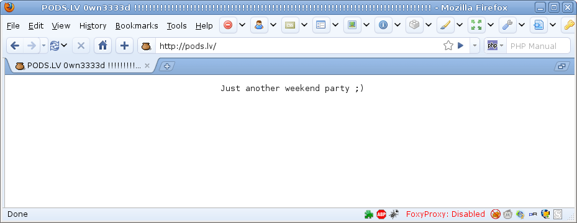Expand the Tools wrench dropdown arrow
Viewport: 577px width, 223px height.
[522, 25]
